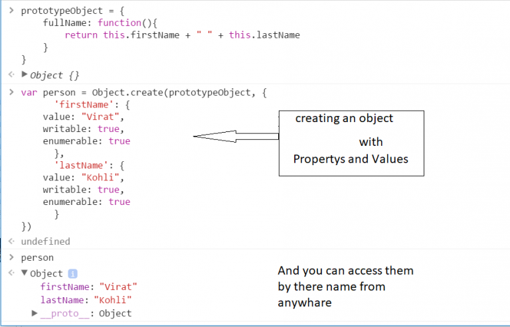The image size is (510, 327).
Task: Click the "Virat" value in the object output
Action: tap(118, 287)
